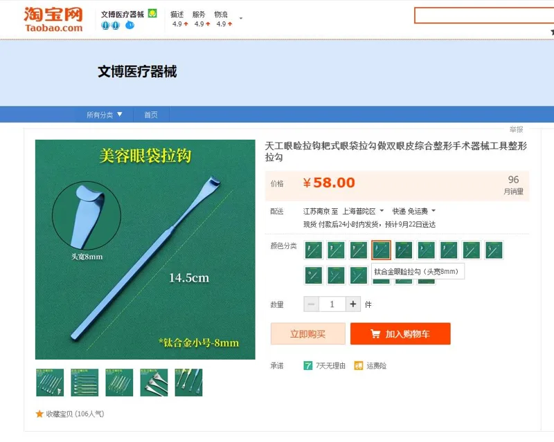Click the 加入购物车 add to cart button
Viewport: 554px width, 442px height.
tap(400, 333)
